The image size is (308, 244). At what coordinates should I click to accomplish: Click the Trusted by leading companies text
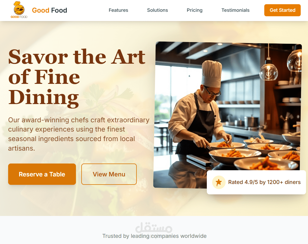tap(154, 236)
